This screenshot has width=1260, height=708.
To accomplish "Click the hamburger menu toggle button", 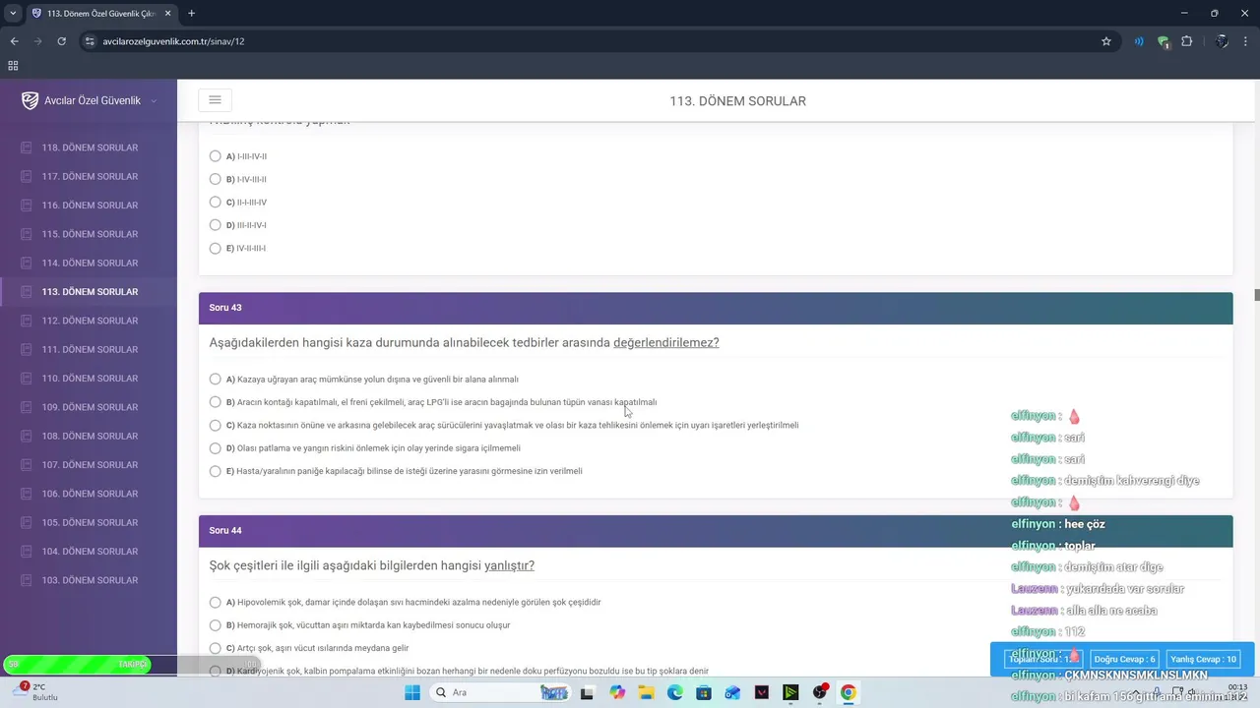I will point(215,99).
